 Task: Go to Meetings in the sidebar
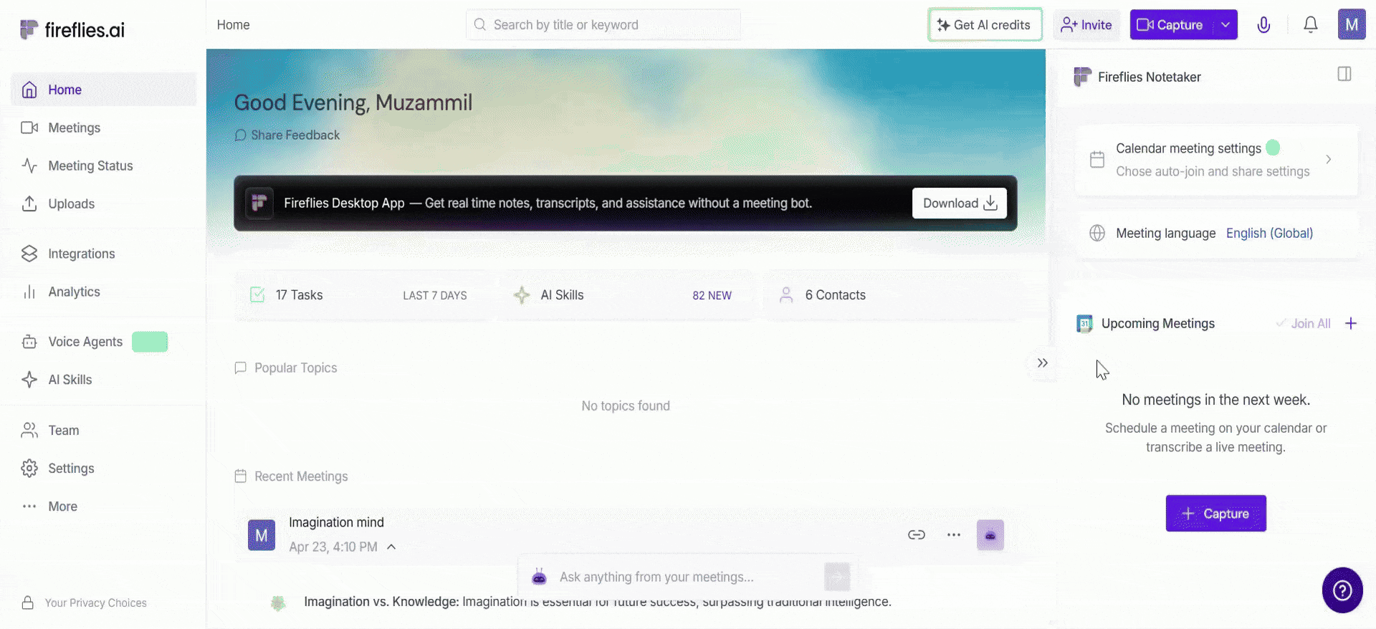[104, 128]
